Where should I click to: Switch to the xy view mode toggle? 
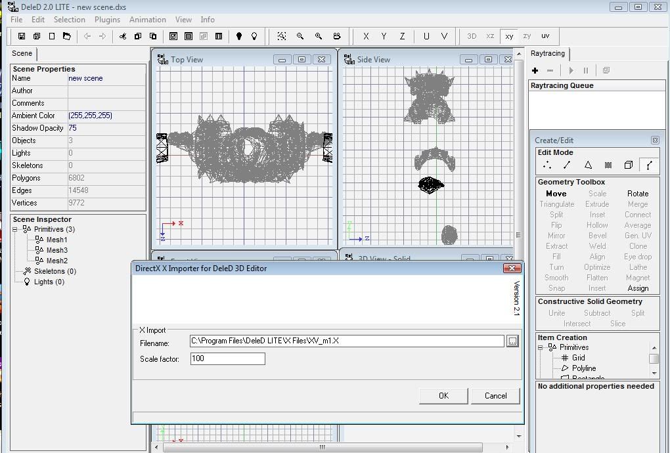509,36
